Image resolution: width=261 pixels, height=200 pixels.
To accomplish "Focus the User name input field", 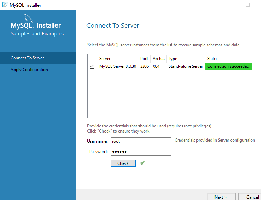I will [141, 141].
